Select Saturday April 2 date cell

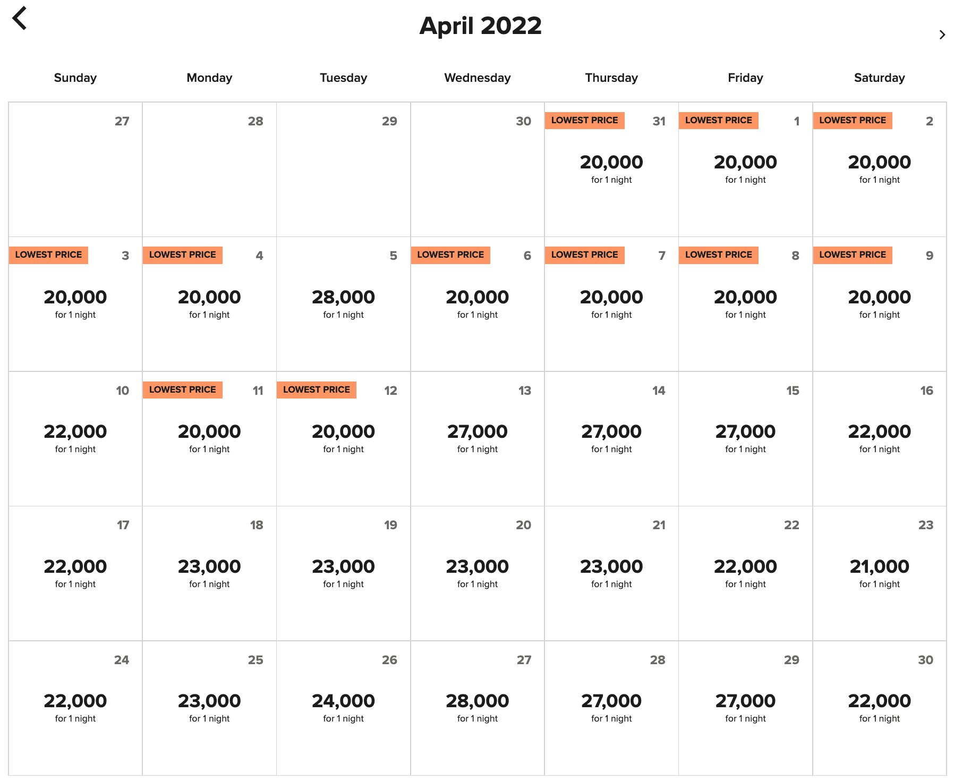point(879,169)
